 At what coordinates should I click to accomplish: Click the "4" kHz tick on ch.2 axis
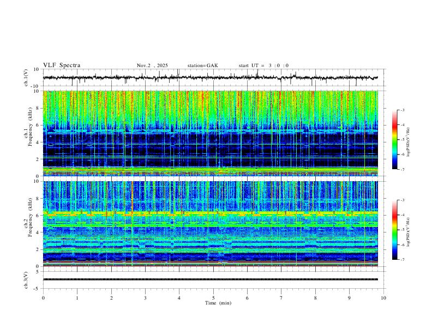pos(38,232)
